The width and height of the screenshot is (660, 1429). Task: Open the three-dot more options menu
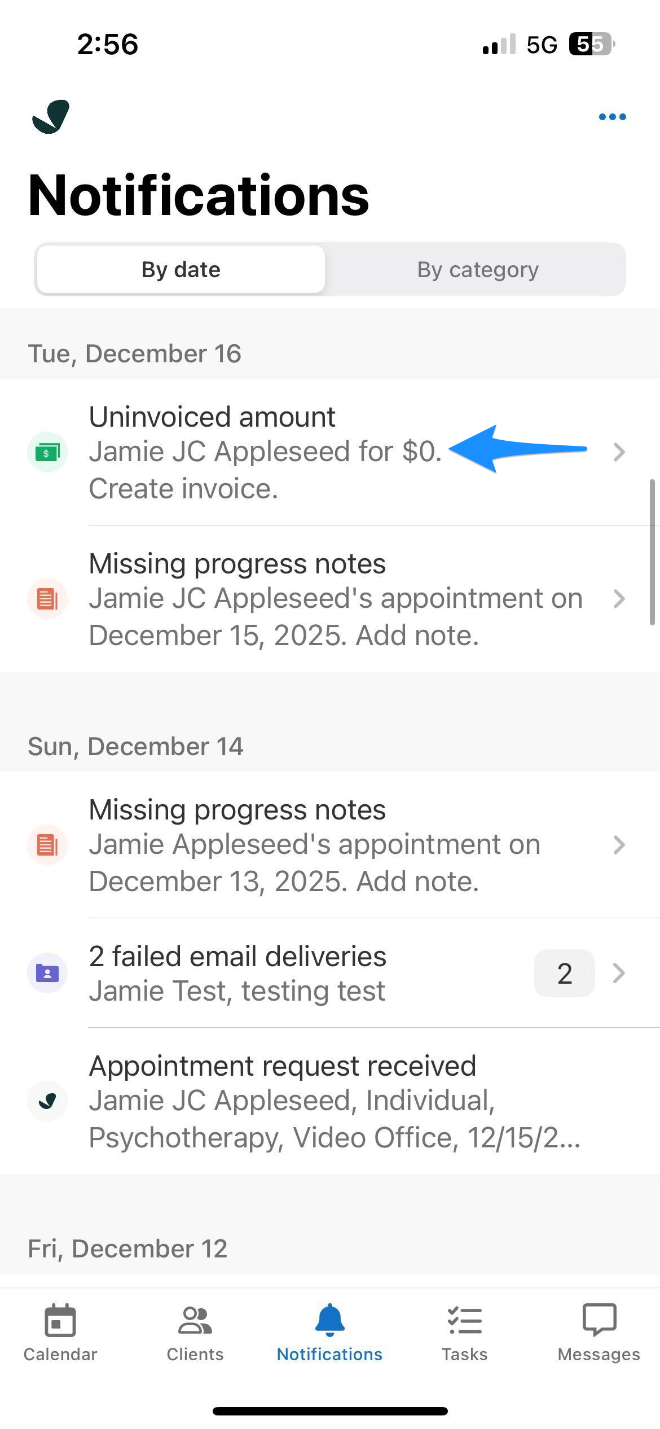(x=612, y=117)
